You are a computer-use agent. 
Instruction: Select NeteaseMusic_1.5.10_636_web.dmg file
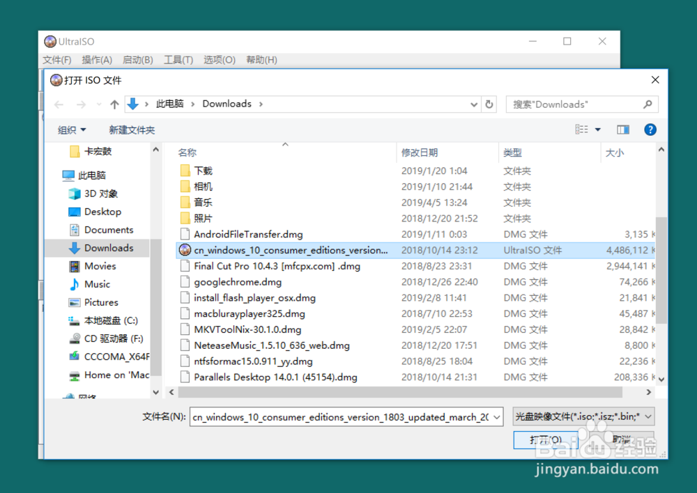point(271,345)
